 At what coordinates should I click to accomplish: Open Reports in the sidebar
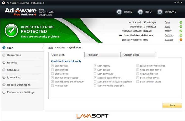(22, 63)
